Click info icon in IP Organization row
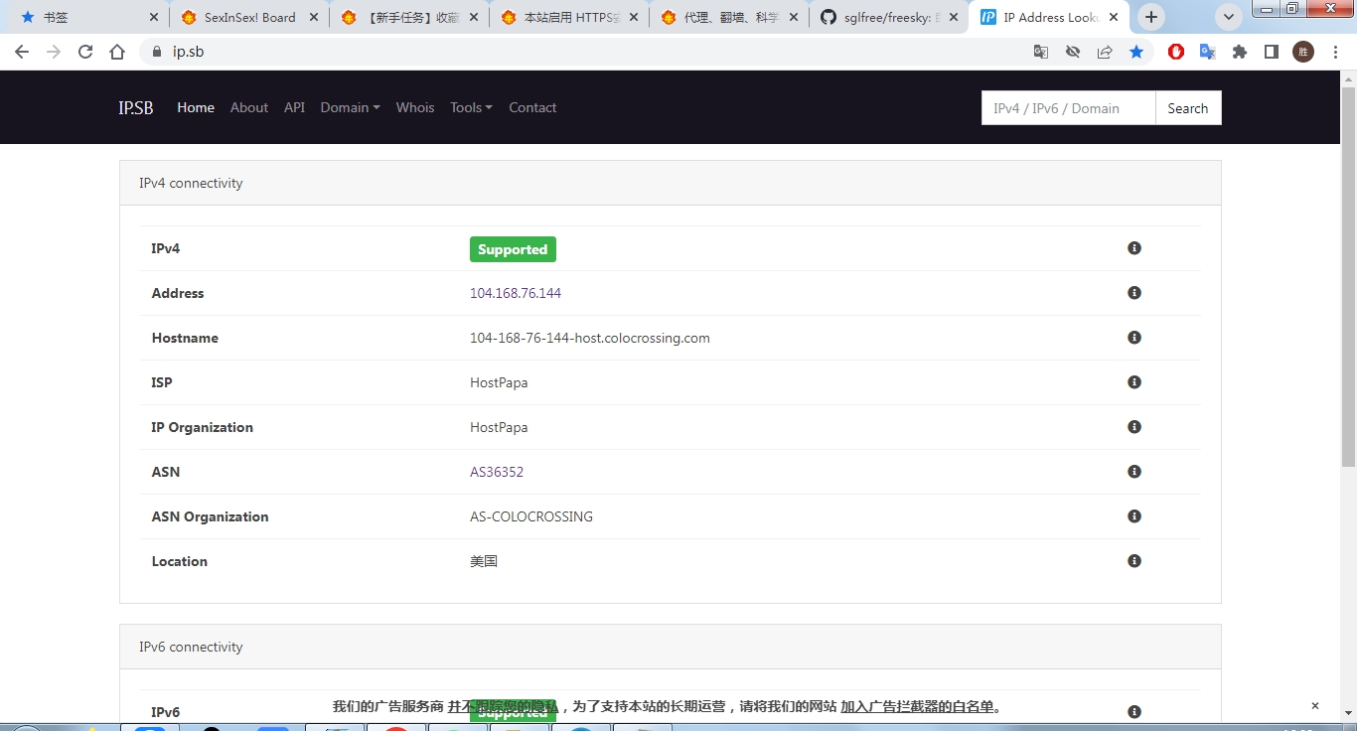Image resolution: width=1357 pixels, height=731 pixels. 1134,427
